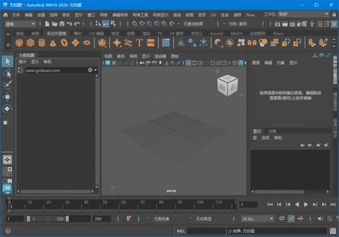Create polygon text with the T shelf icon

point(140,43)
